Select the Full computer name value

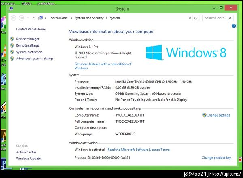coord(130,121)
